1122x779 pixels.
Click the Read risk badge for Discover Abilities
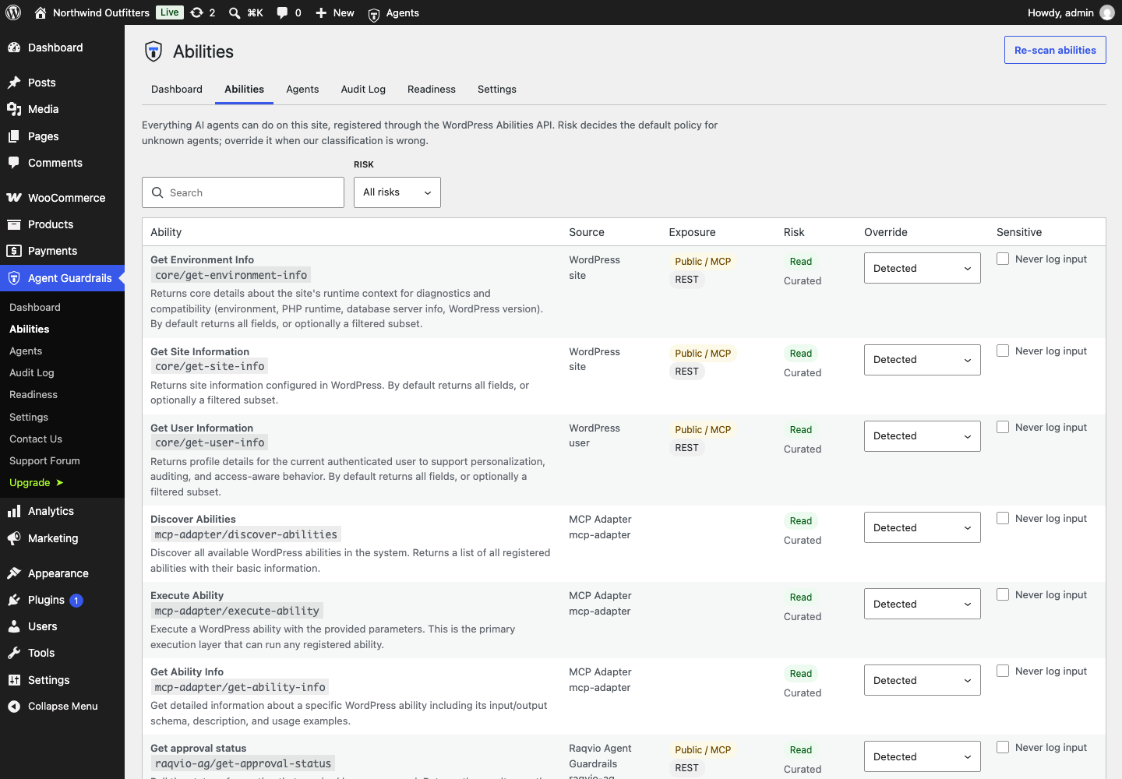click(x=801, y=520)
